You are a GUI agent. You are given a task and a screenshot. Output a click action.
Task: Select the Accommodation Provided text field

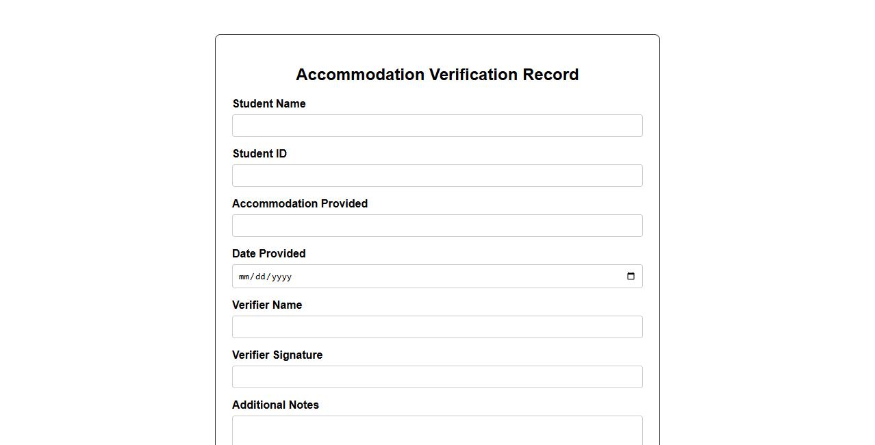click(x=437, y=226)
